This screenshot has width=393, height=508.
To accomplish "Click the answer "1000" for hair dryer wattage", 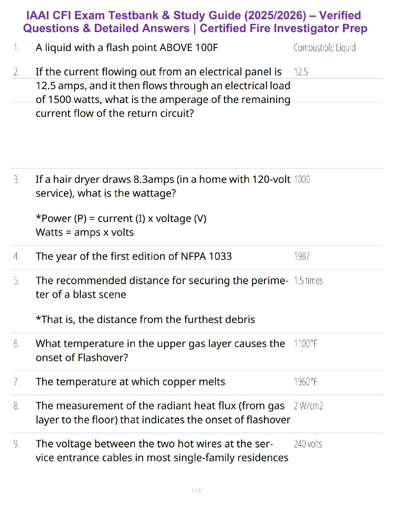I will [301, 179].
